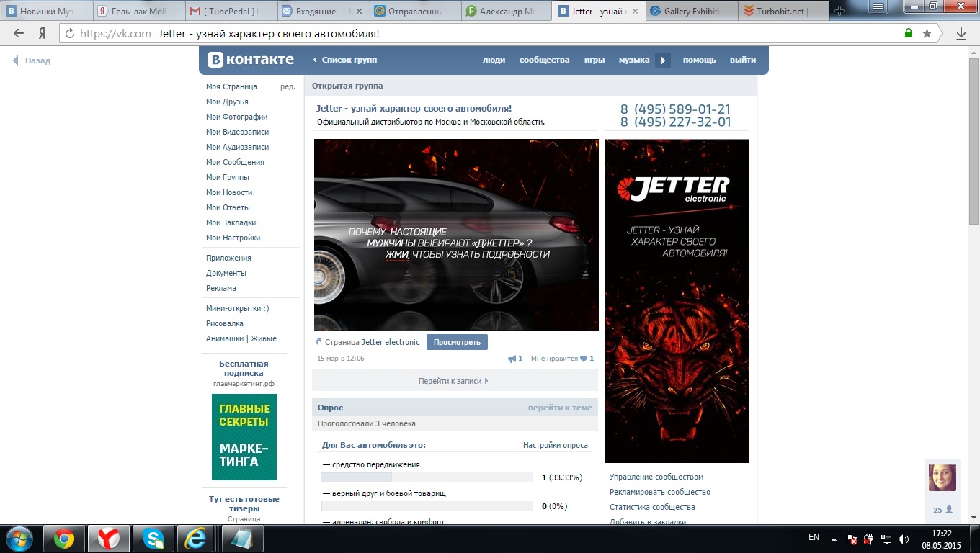Open Skype from the taskbar

pyautogui.click(x=153, y=539)
